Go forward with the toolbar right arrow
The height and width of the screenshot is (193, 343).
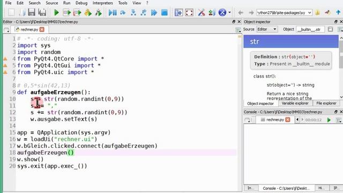251,13
